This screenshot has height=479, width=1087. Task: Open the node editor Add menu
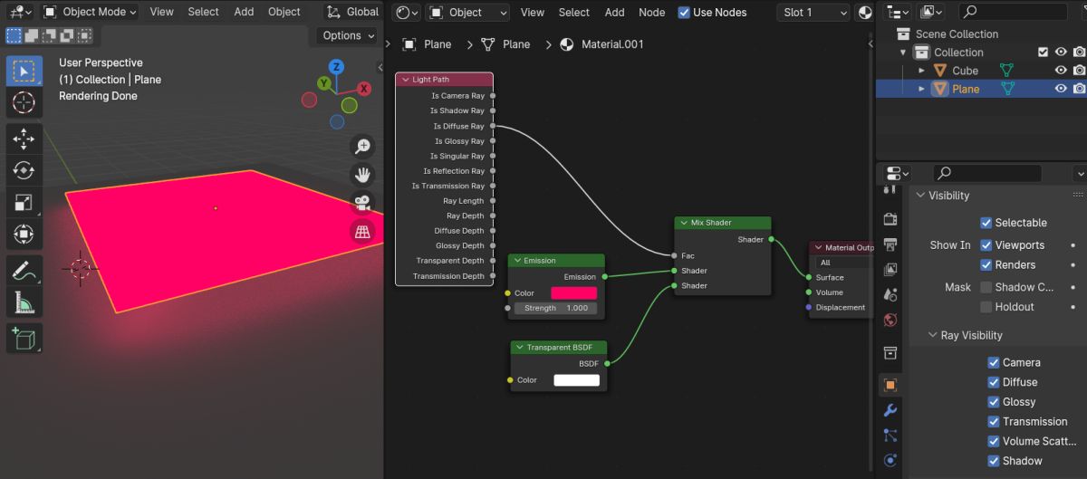[614, 12]
